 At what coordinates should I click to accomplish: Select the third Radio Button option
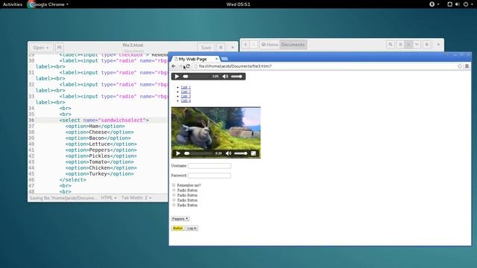[x=174, y=200]
